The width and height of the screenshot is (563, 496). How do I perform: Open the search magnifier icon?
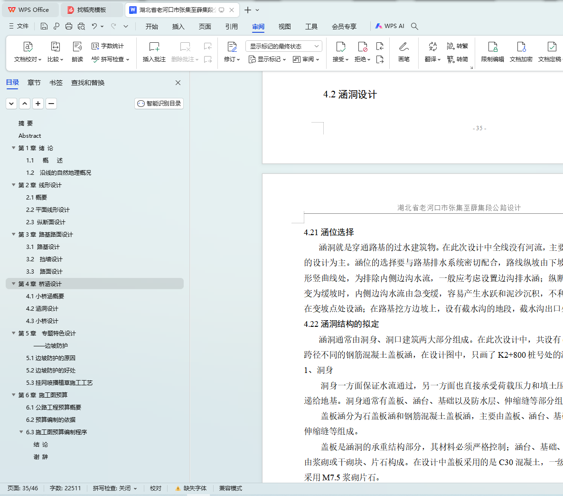414,26
